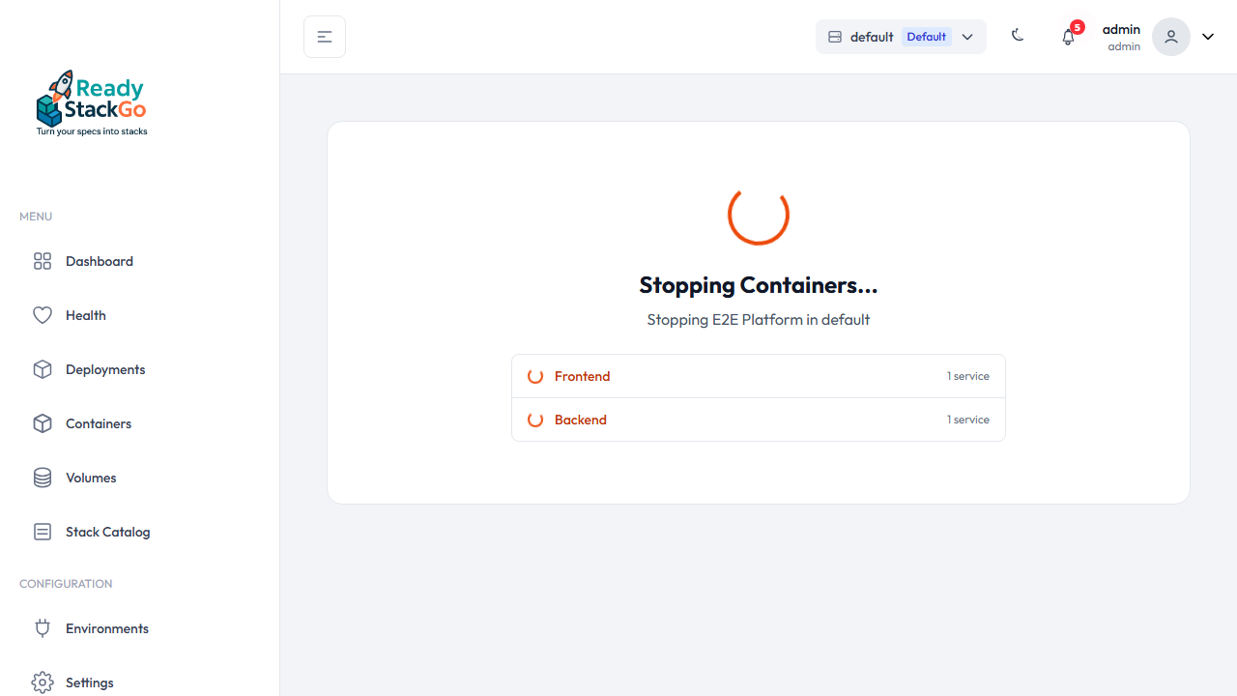Click the Dashboard grid icon

tap(43, 261)
